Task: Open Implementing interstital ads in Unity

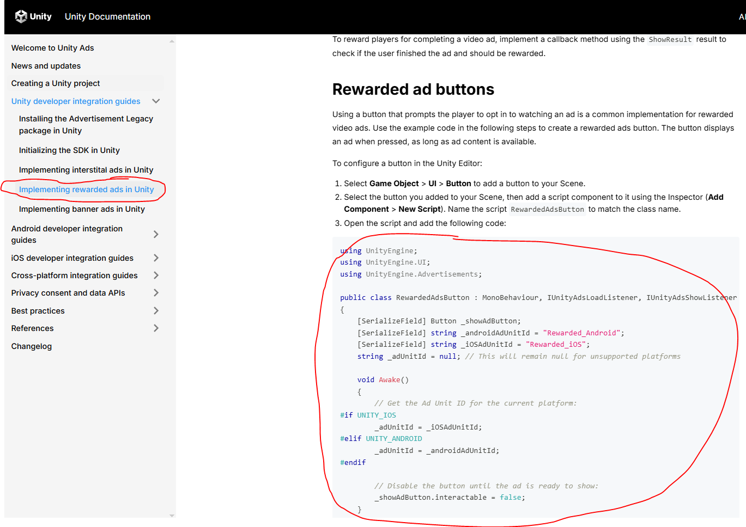Action: (86, 170)
